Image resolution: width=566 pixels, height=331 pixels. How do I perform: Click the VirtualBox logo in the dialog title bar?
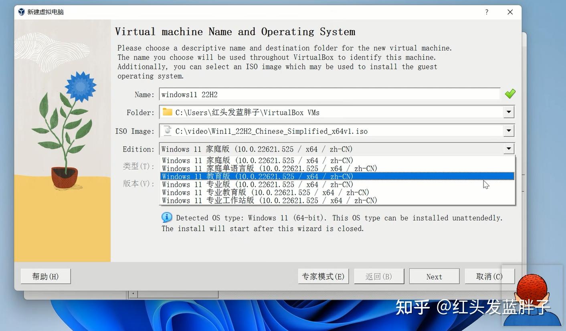point(20,12)
